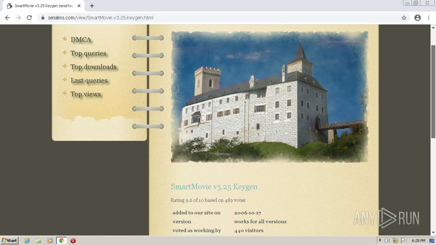Screen dimensions: 436x245
Task: Open the network tray icon
Action: 395,241
